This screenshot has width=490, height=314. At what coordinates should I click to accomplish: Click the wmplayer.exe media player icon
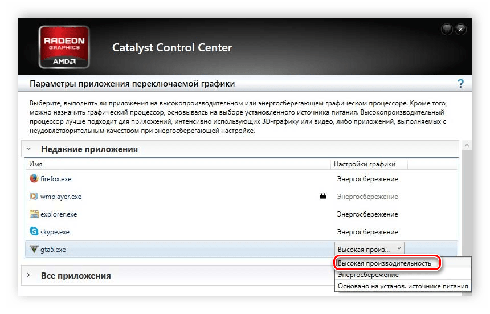tap(34, 197)
